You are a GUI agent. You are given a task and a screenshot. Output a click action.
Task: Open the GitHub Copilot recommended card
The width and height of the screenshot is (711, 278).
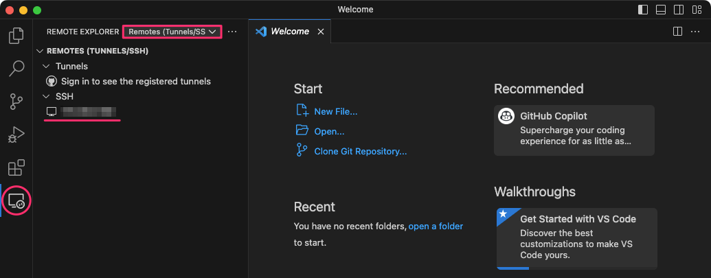574,130
